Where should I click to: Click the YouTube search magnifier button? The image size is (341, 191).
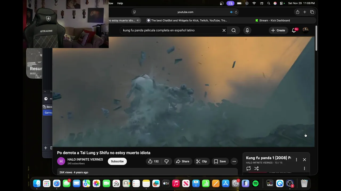pyautogui.click(x=234, y=30)
